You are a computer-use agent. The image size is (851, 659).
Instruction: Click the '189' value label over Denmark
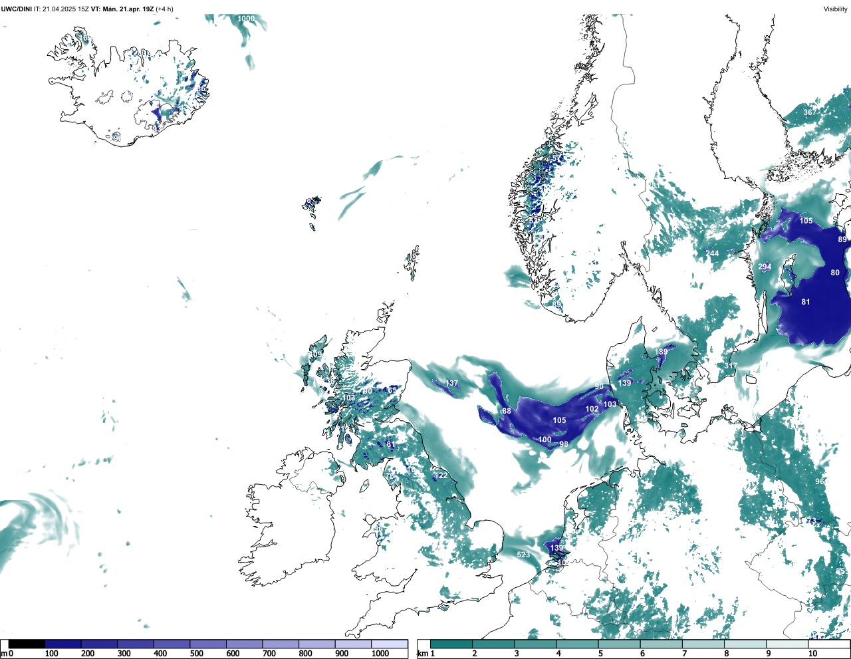coord(661,352)
